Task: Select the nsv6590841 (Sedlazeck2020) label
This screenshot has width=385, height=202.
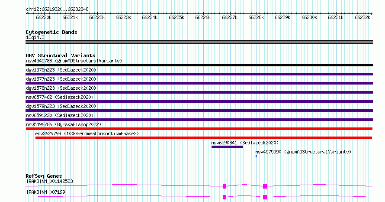Action: 245,143
